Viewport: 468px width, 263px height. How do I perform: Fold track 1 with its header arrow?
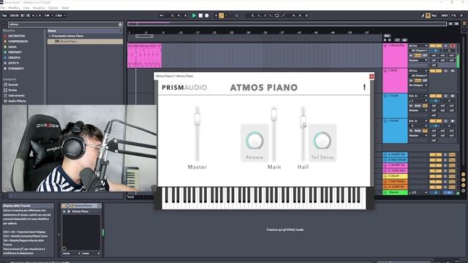(x=385, y=45)
